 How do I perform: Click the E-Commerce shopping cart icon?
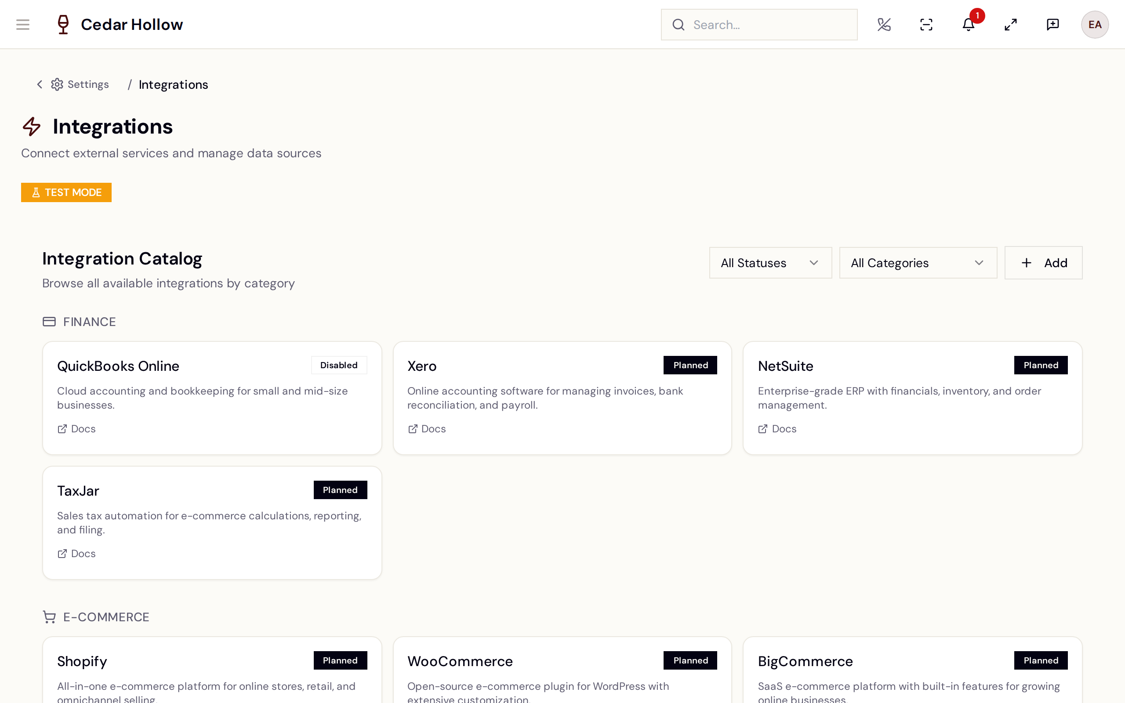click(49, 617)
